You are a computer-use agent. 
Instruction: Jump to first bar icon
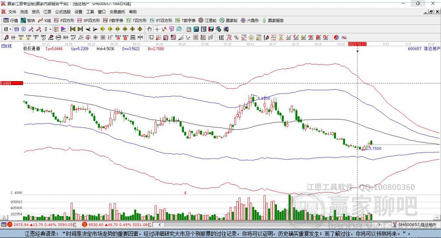tap(73, 29)
